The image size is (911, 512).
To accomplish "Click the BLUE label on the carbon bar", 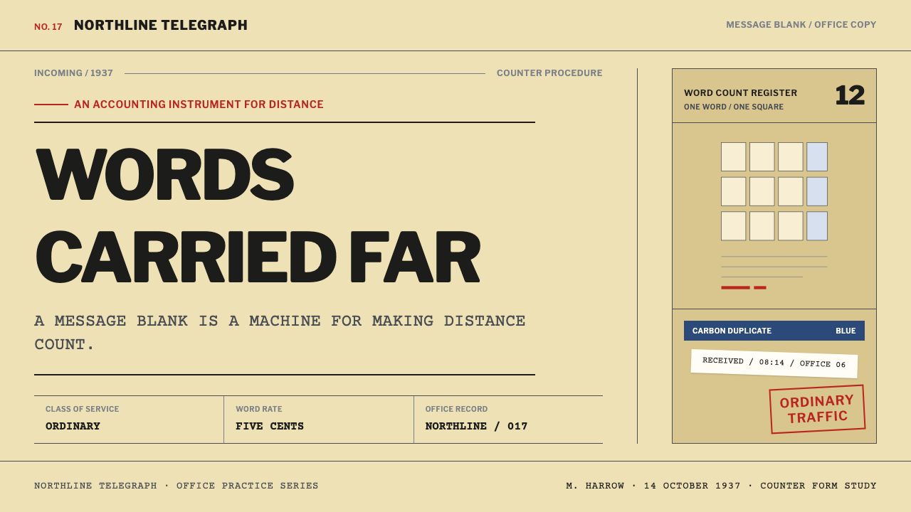I will point(846,331).
